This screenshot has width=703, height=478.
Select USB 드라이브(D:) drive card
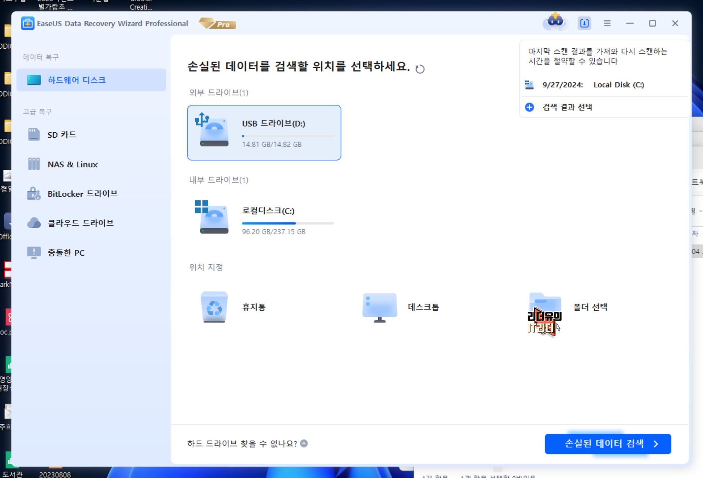tap(264, 133)
